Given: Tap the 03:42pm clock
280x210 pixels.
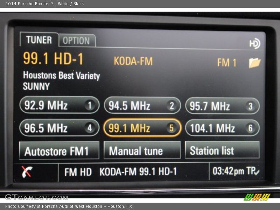Looking at the screenshot, I should 228,171.
